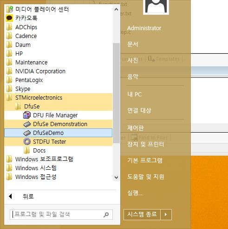This screenshot has height=229, width=228.
Task: Click the 프로그램 및 파일 검색 search box
Action: pyautogui.click(x=61, y=215)
